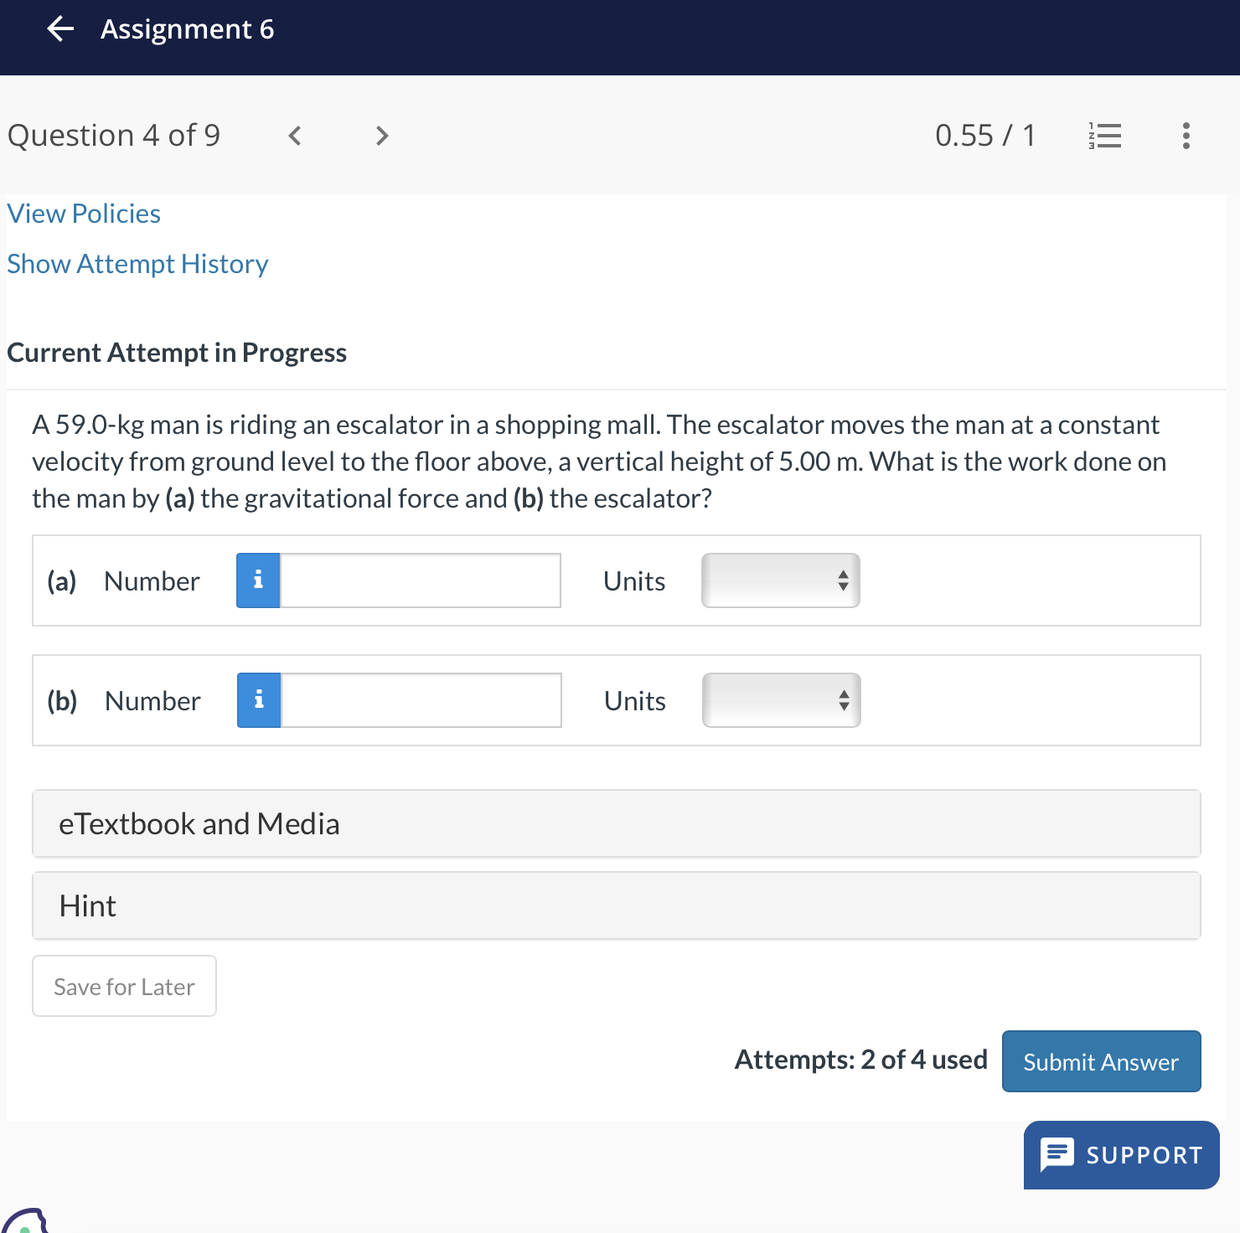Click the score display 0.55 / 1
The width and height of the screenshot is (1240, 1233).
[x=985, y=136]
